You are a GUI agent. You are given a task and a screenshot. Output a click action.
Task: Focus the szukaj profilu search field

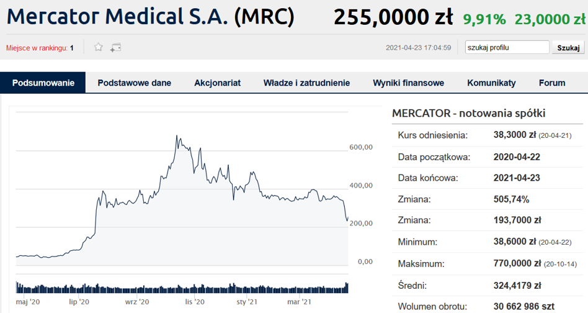tap(507, 47)
